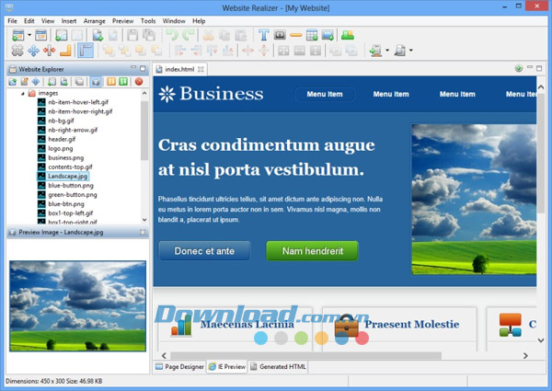Click the first Website Explorer toolbar icon with green arrow
This screenshot has width=552, height=391.
(13, 82)
